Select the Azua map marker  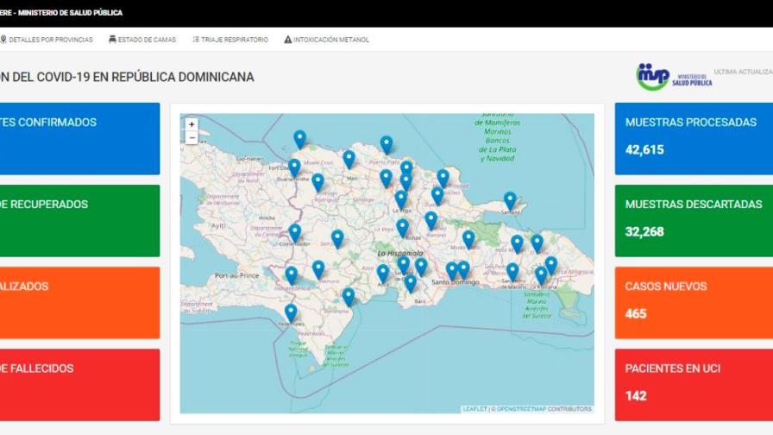click(x=383, y=274)
